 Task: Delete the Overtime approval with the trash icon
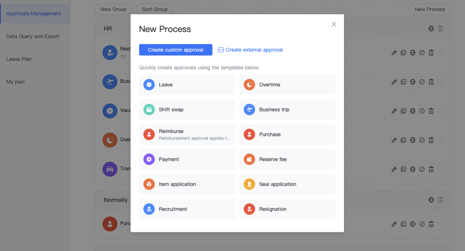431,140
